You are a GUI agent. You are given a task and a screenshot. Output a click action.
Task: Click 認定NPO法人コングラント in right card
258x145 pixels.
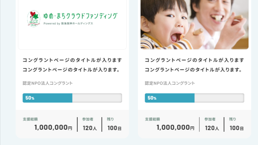(170, 83)
